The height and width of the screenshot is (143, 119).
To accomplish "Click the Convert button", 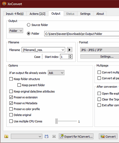I will [108, 136].
